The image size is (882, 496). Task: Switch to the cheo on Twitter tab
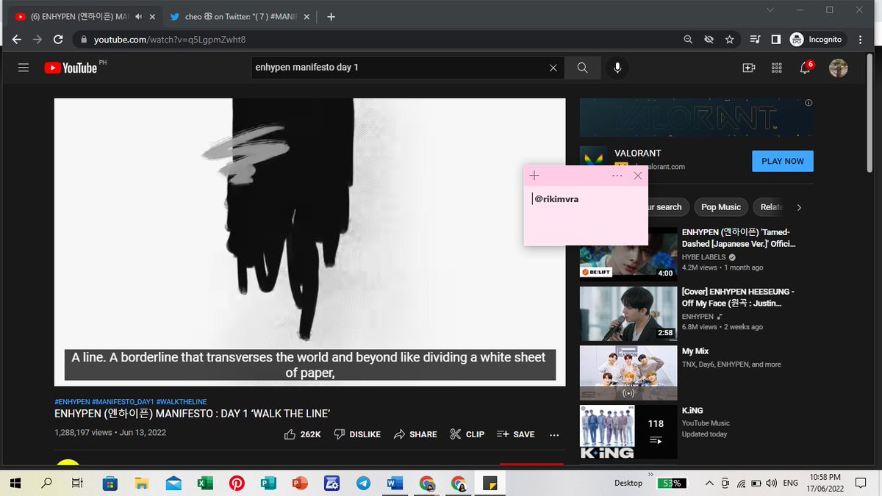pos(239,16)
